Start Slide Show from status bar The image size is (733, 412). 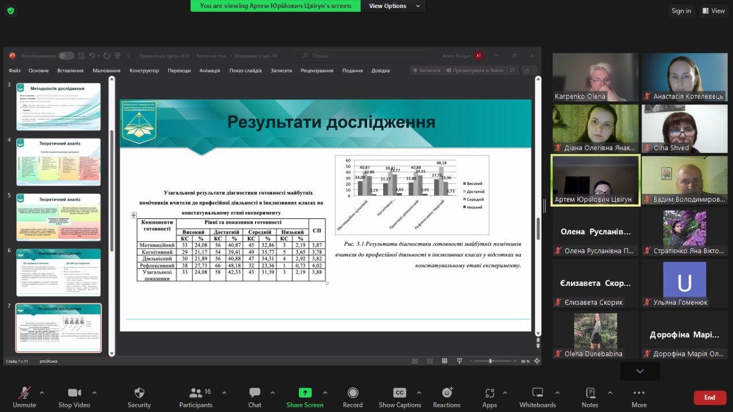click(460, 361)
